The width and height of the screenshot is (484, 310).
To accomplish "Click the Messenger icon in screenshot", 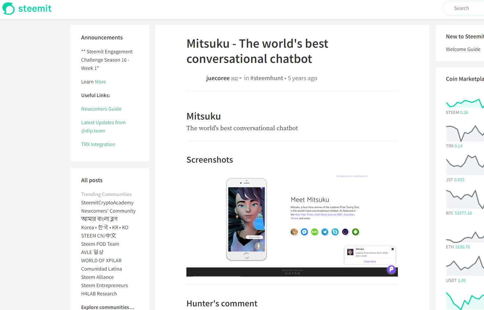I will pyautogui.click(x=304, y=232).
